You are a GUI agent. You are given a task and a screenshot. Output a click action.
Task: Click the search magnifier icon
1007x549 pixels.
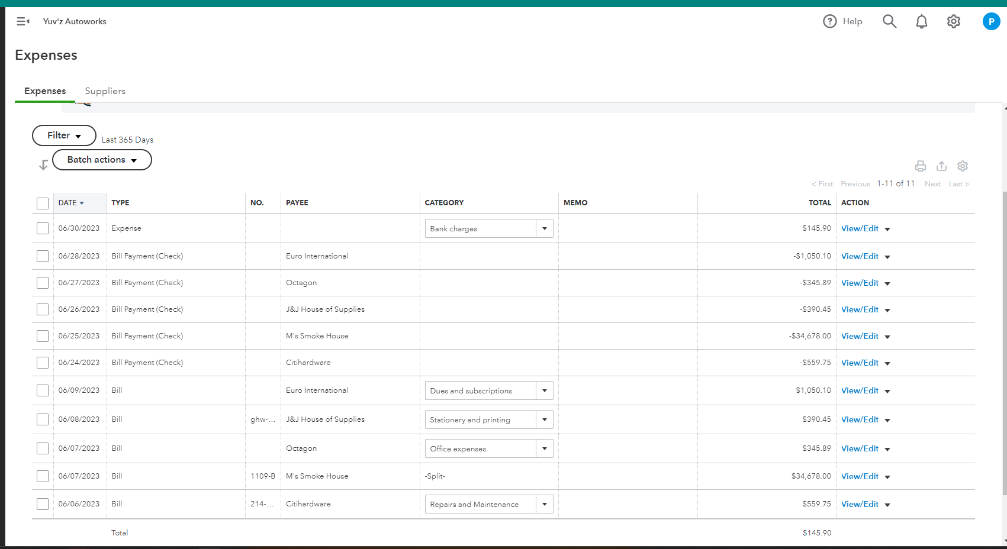tap(889, 21)
